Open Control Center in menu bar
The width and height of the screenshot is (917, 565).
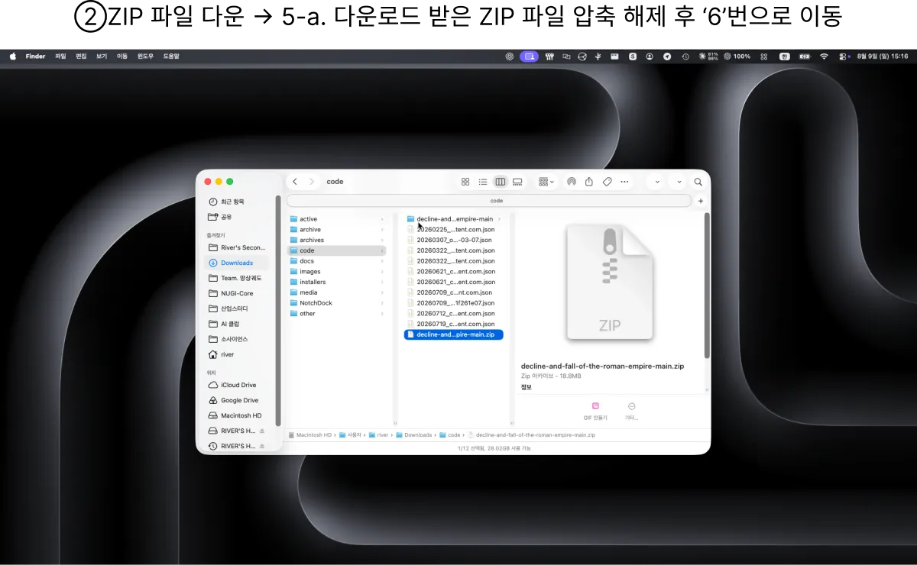[x=844, y=56]
